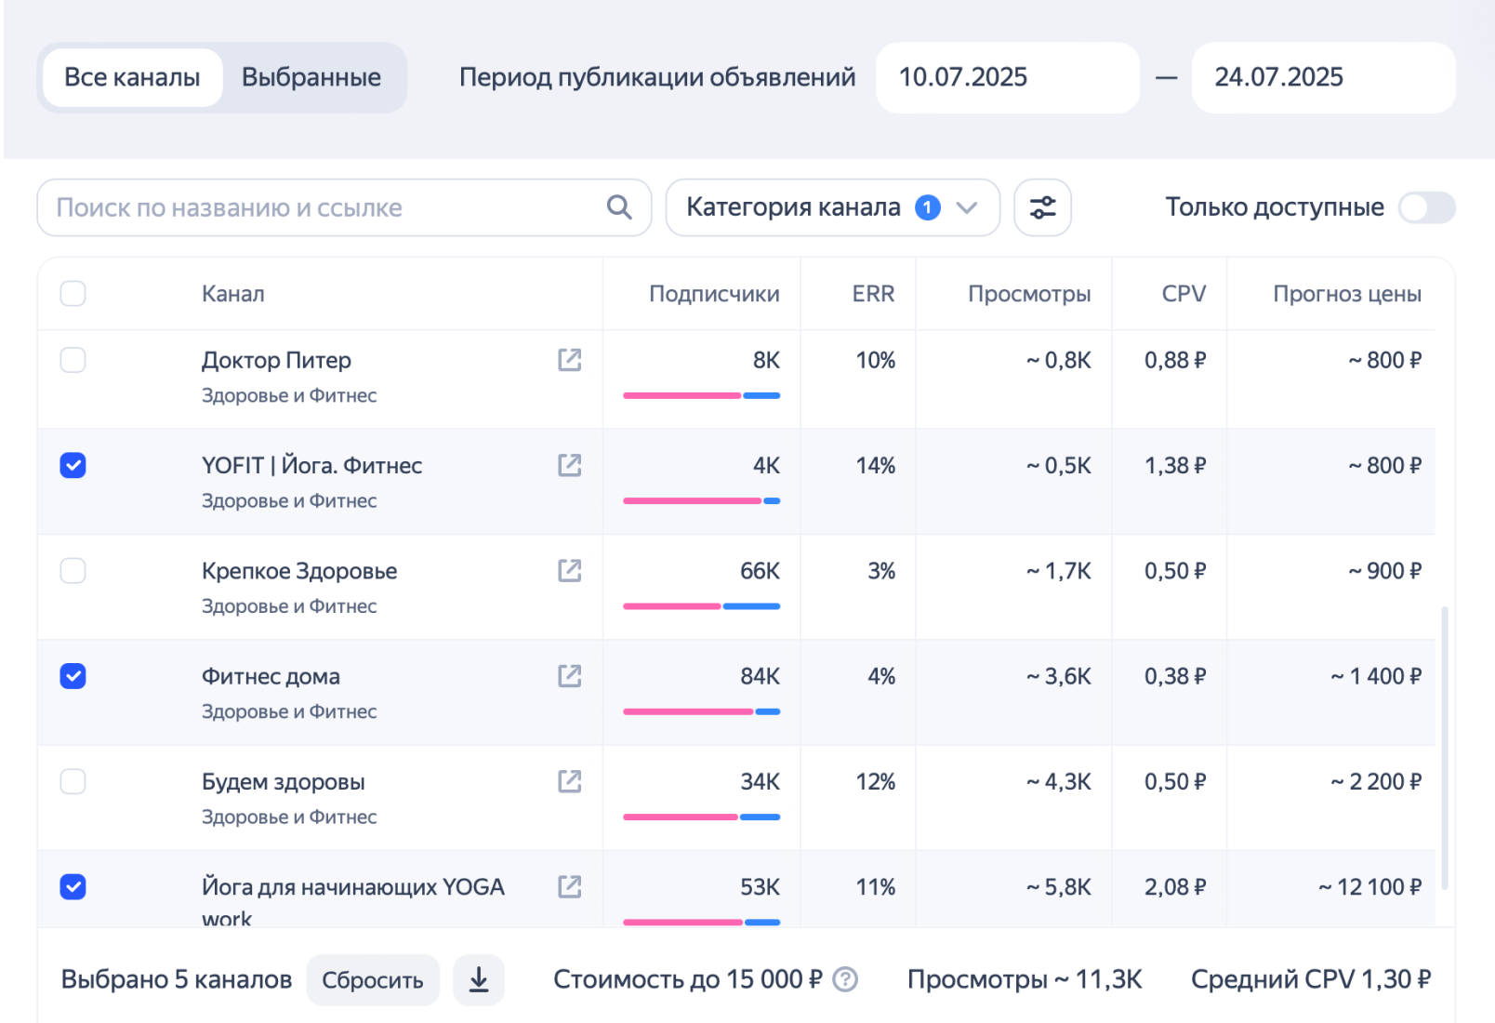
Task: Open external link for Крепкое Здоровье channel
Action: (570, 571)
